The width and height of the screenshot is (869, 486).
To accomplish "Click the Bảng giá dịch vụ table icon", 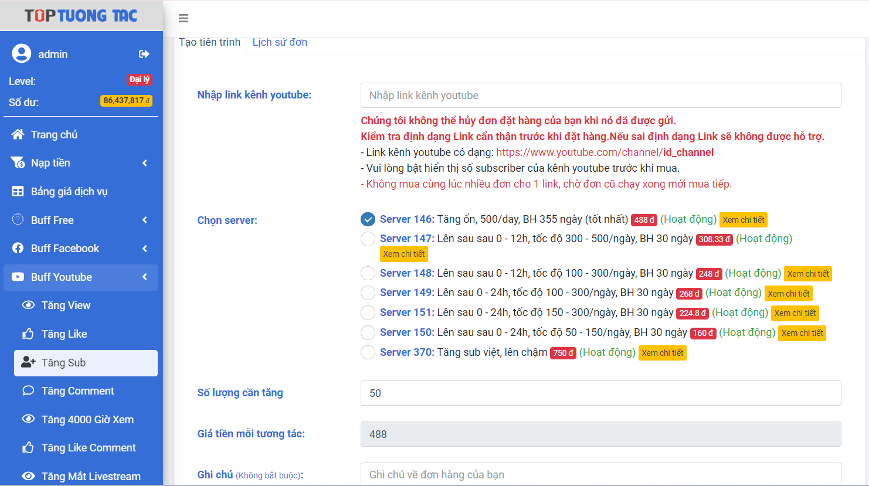I will pos(18,191).
